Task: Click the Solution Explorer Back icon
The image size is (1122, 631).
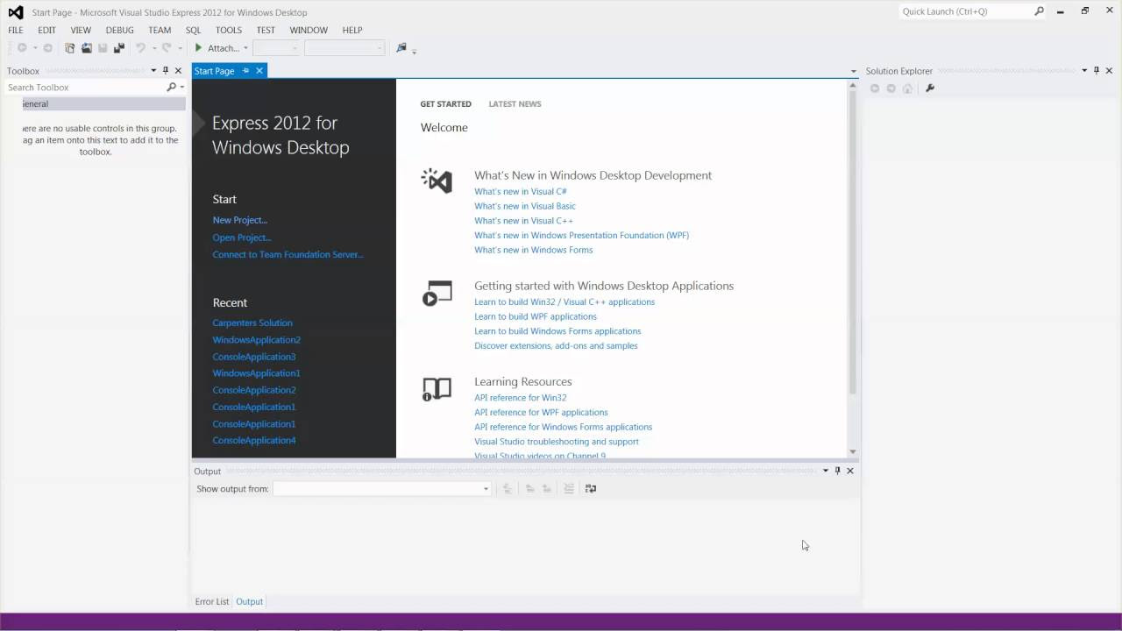Action: (x=874, y=88)
